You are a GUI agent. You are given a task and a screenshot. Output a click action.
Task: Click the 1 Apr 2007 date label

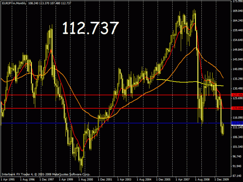coord(183,180)
